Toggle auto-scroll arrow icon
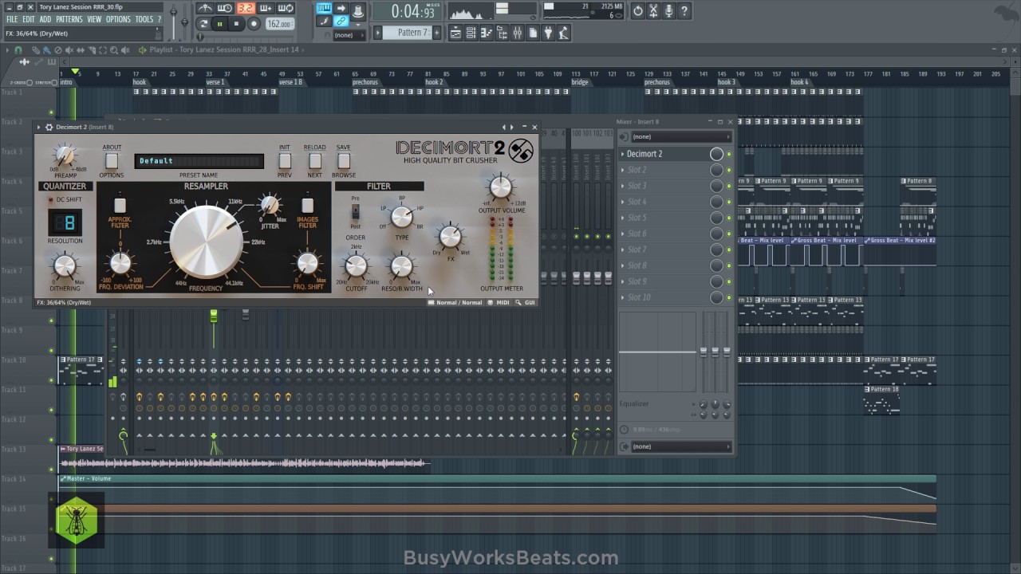 341,8
